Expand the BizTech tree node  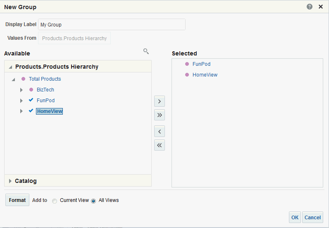coord(21,90)
